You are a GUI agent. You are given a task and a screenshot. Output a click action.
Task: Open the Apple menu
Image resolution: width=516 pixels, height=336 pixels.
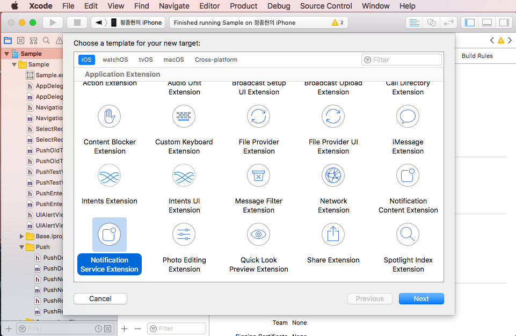tap(15, 6)
